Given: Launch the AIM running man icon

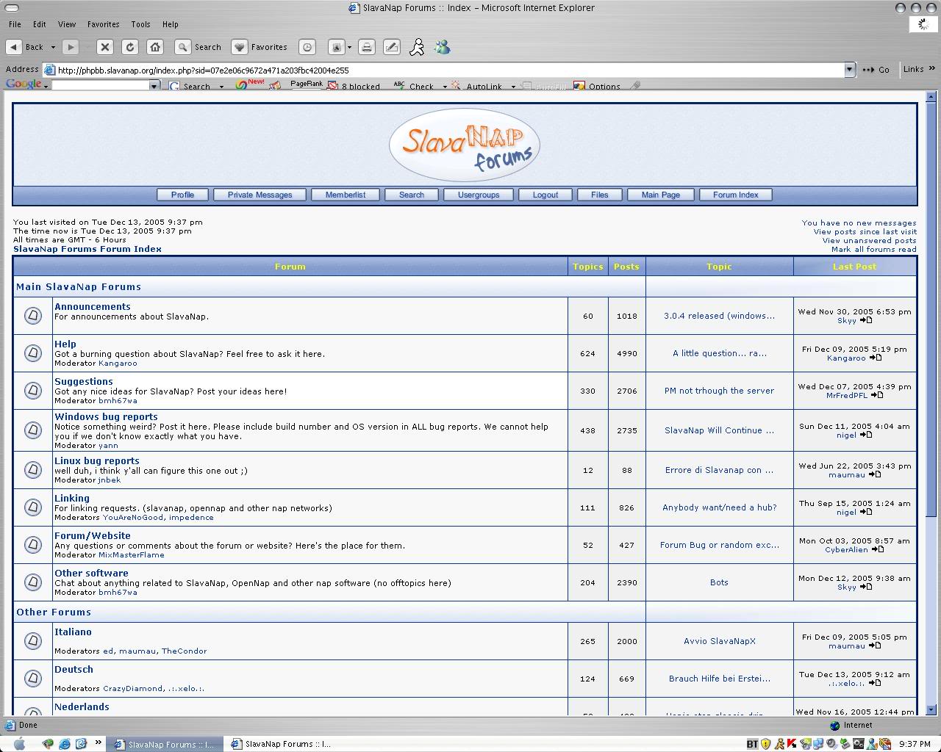Looking at the screenshot, I should (417, 47).
